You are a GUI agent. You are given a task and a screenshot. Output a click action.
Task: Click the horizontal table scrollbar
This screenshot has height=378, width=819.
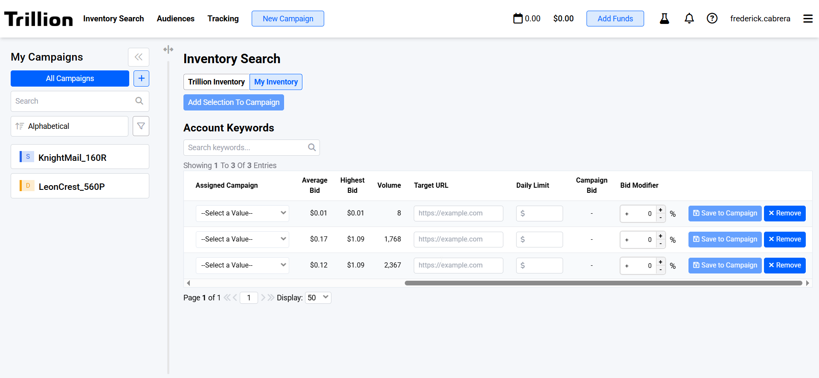point(603,283)
